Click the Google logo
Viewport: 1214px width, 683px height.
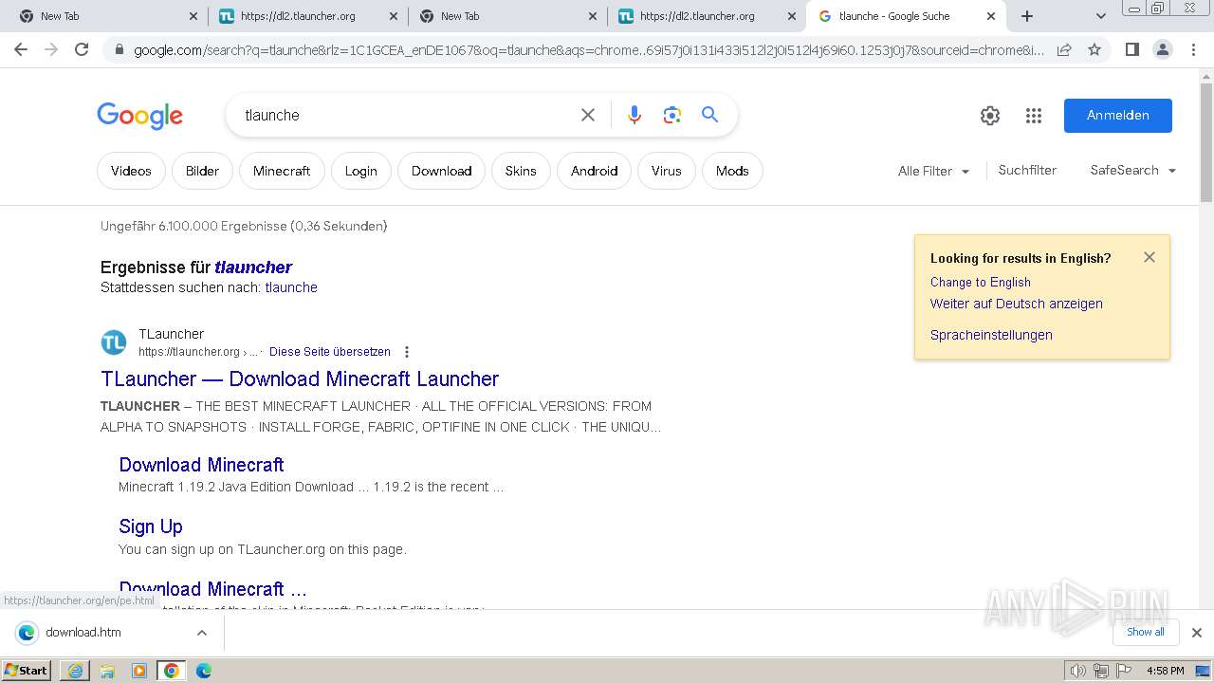tap(140, 116)
